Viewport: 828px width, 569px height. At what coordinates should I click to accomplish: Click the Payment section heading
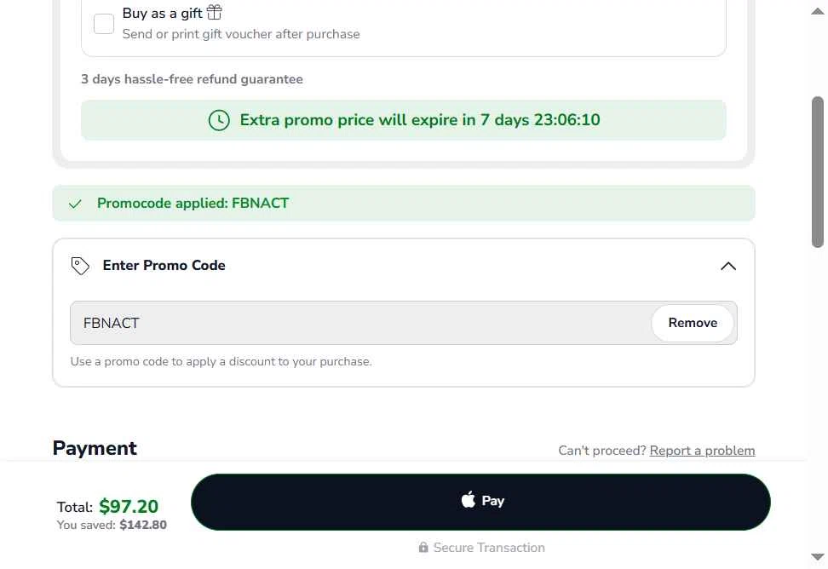[95, 449]
